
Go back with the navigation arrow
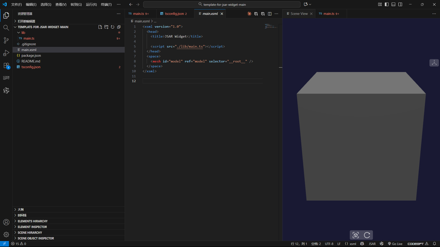(x=131, y=5)
